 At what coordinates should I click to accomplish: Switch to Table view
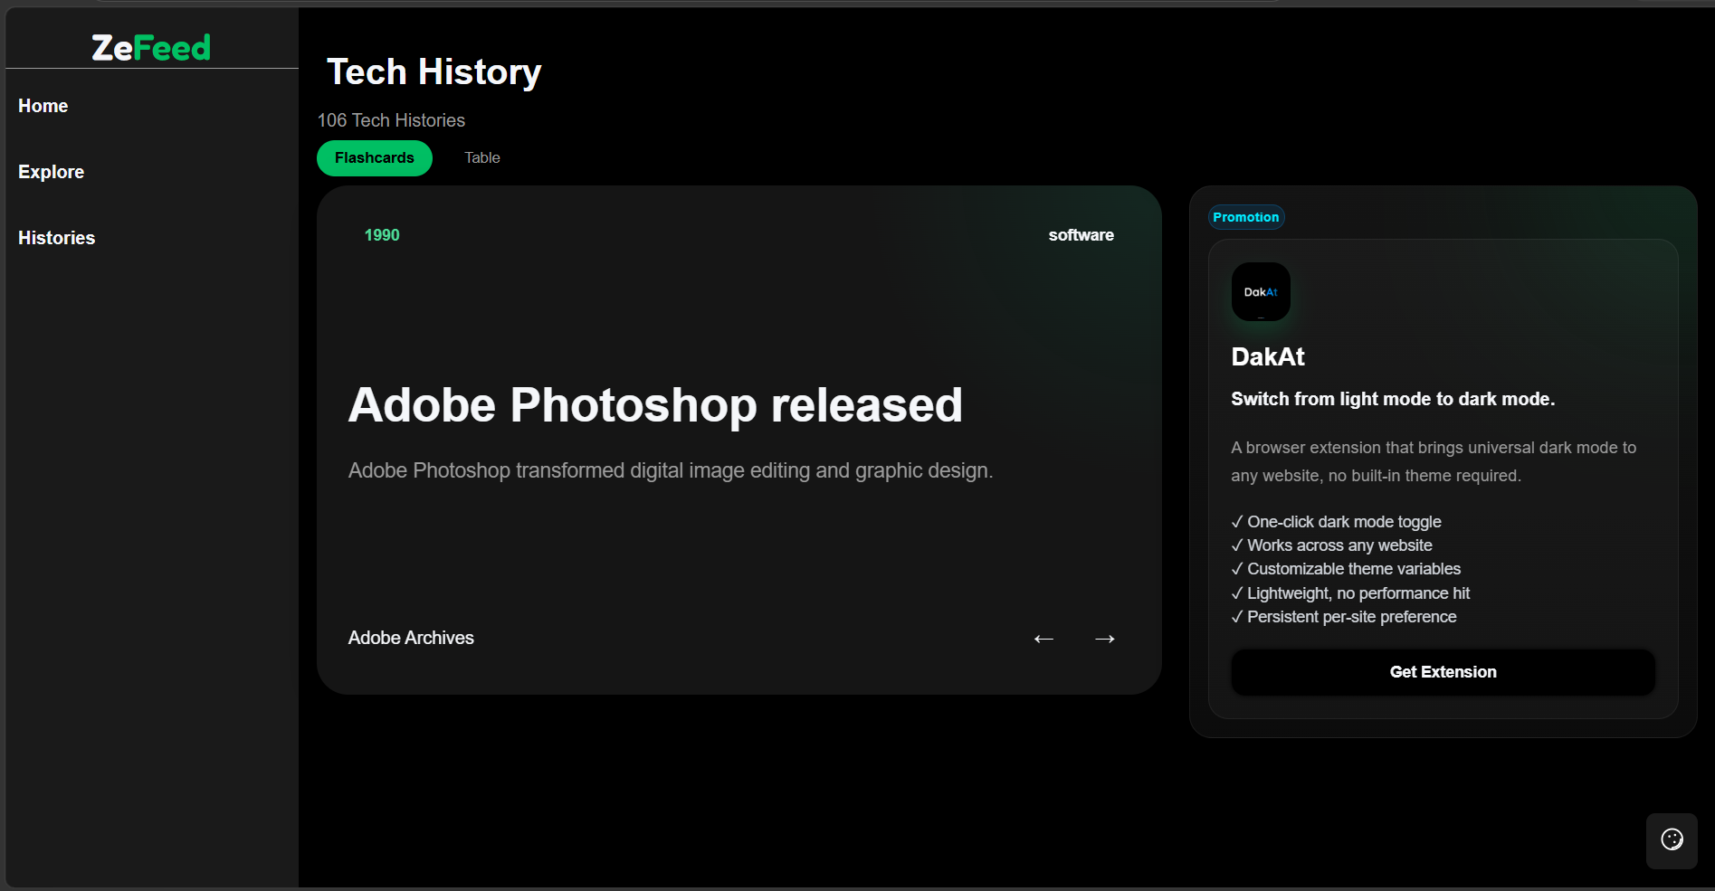(x=482, y=158)
